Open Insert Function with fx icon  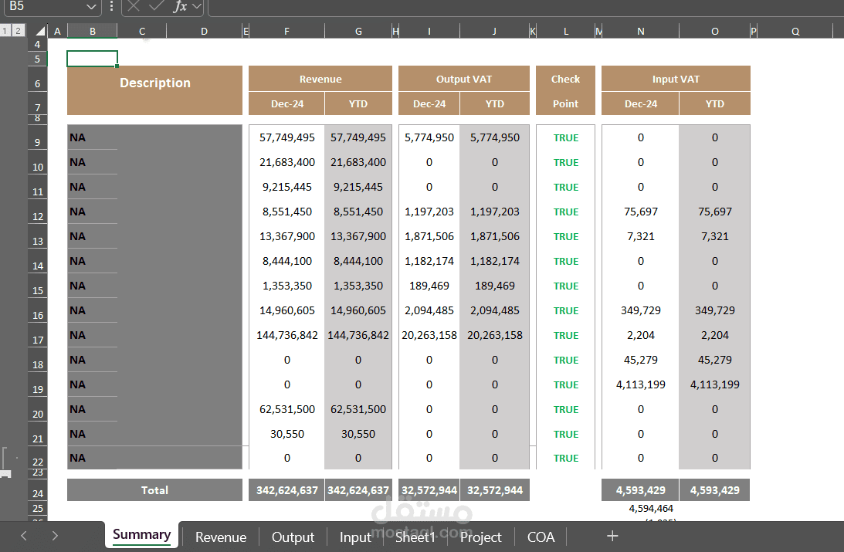(180, 6)
